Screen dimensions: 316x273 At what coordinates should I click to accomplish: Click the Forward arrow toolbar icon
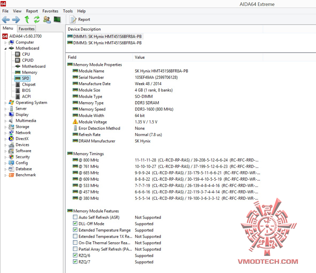[x=16, y=20]
